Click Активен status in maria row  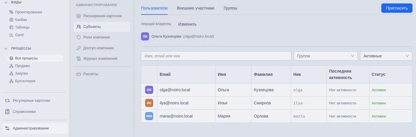[378, 116]
